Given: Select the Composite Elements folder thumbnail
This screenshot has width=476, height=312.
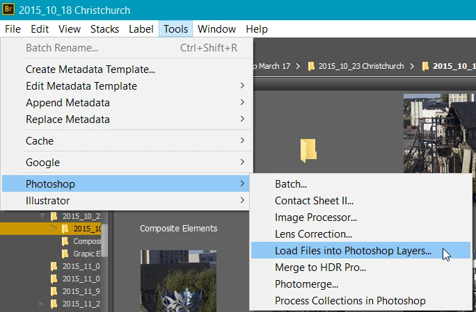Looking at the screenshot, I should 308,150.
